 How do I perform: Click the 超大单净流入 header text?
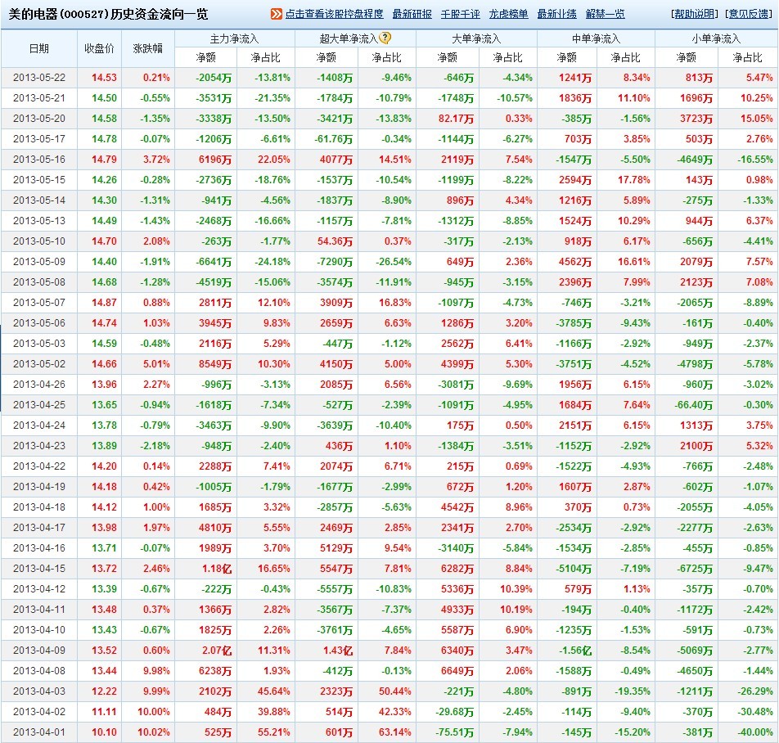point(349,38)
